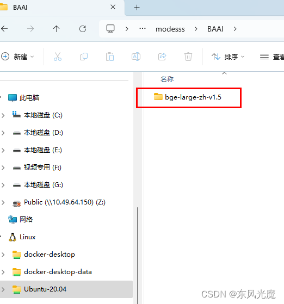Expand chevron after the computer icon breadcrumb
Viewport: 284px width, 304px height.
click(x=127, y=29)
